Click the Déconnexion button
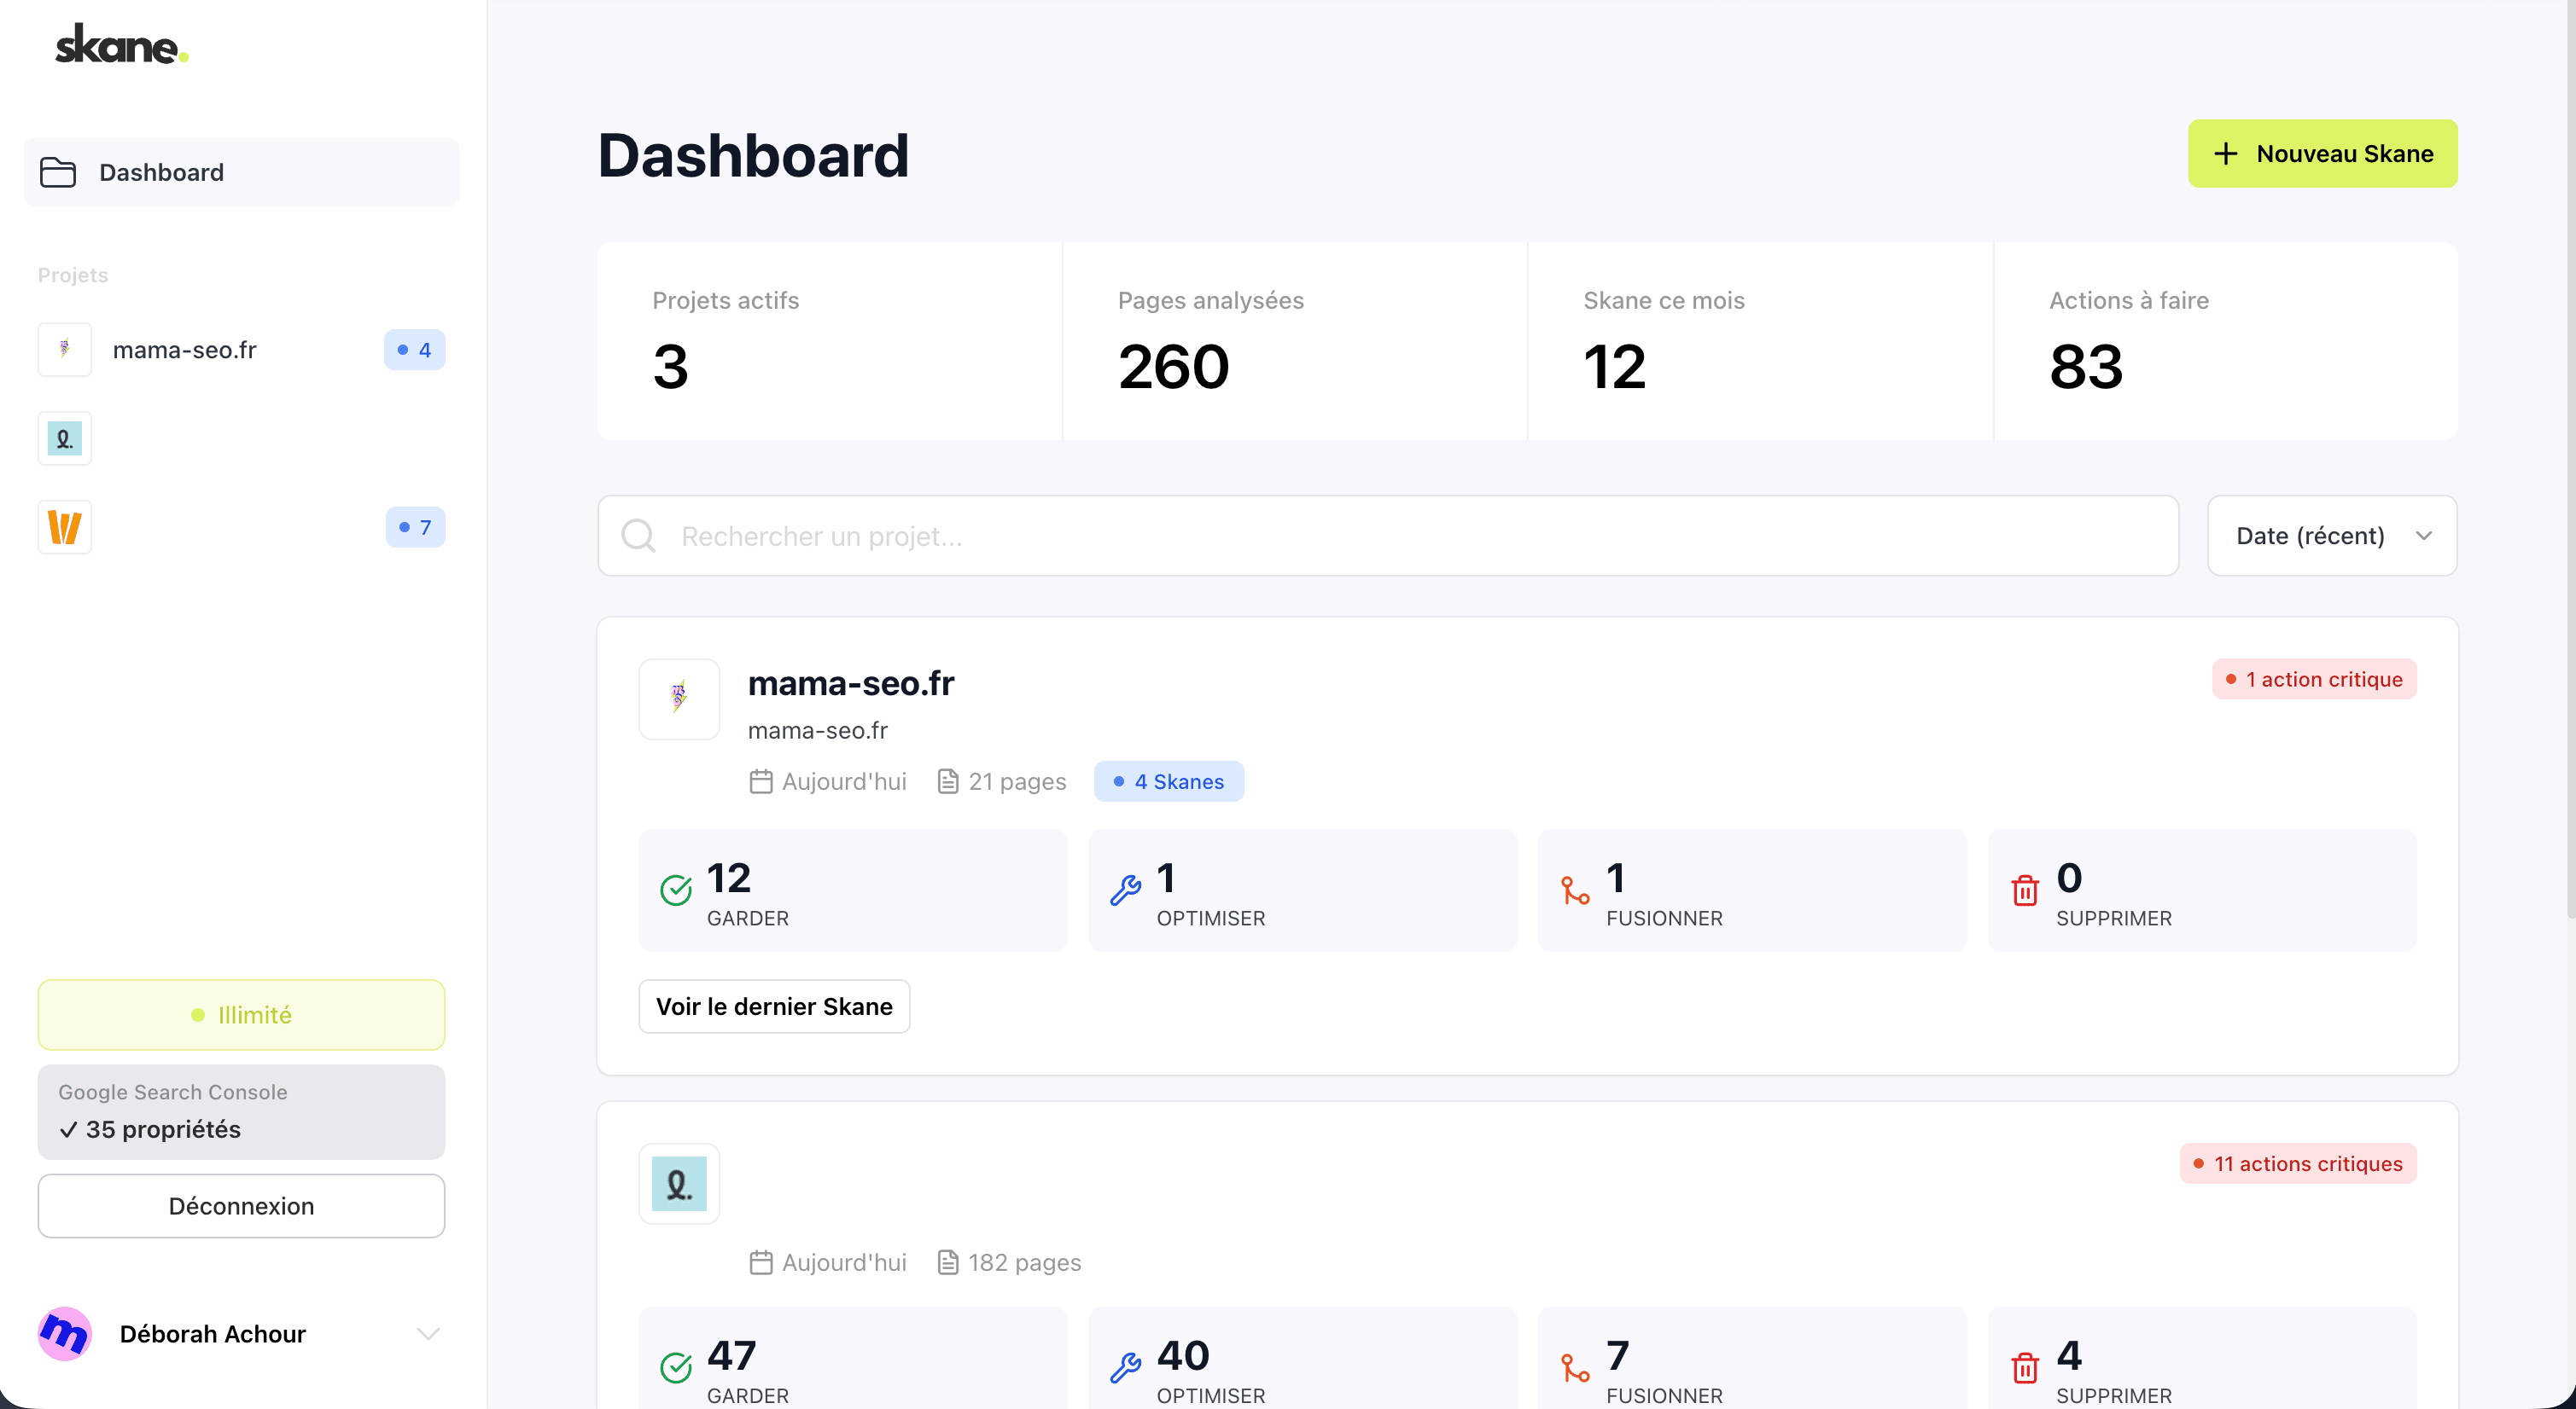Viewport: 2576px width, 1409px height. pyautogui.click(x=240, y=1206)
